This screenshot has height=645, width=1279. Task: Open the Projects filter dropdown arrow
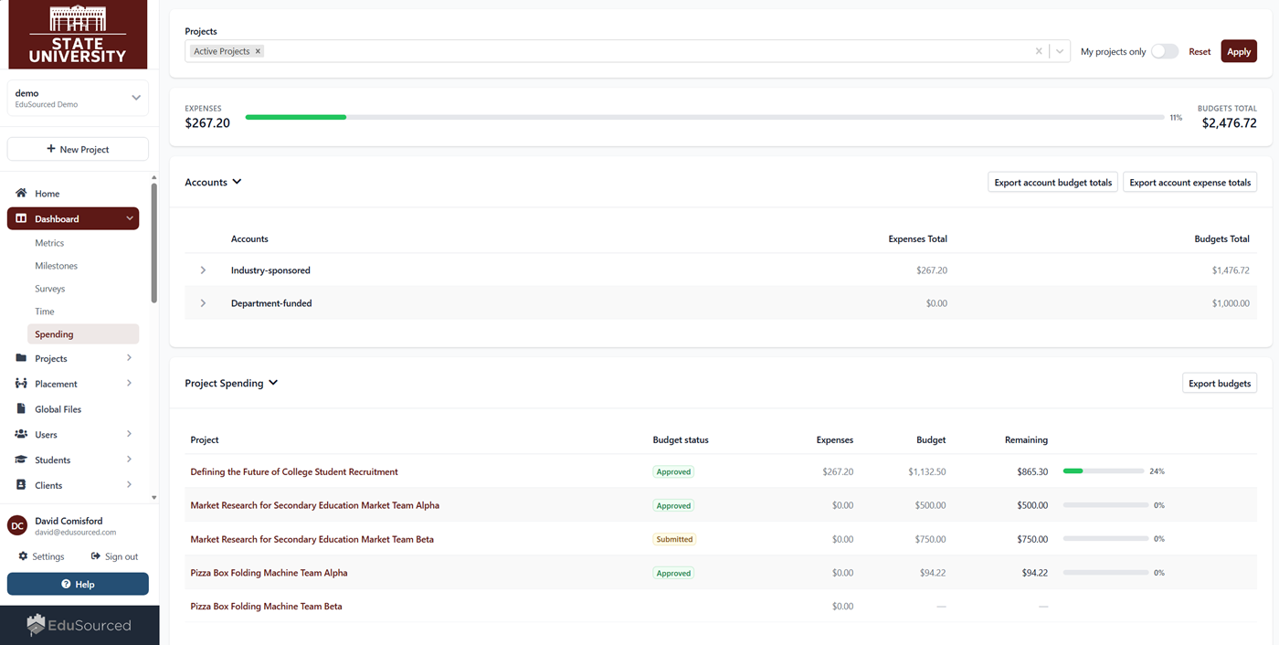1060,51
